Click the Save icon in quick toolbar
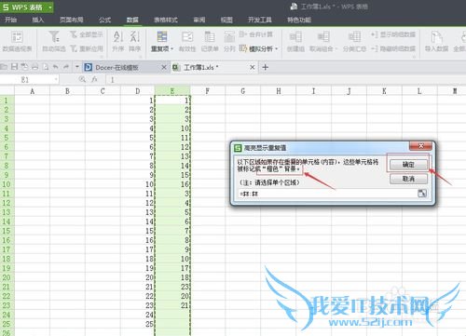Screen dimensions: 466x336 coord(14,67)
